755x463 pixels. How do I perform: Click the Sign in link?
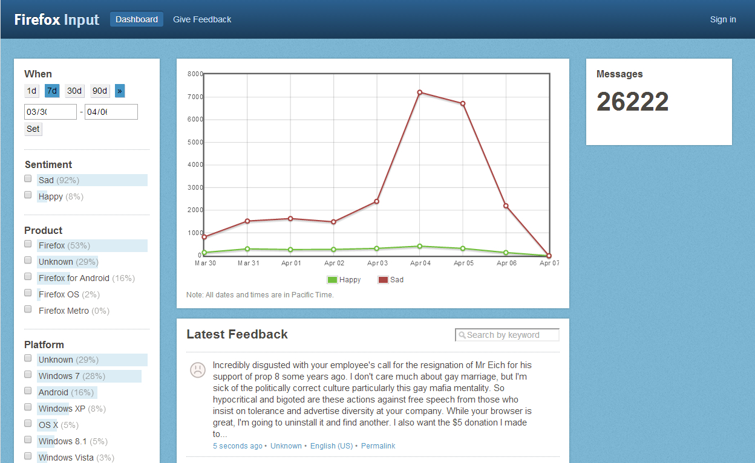[x=723, y=19]
